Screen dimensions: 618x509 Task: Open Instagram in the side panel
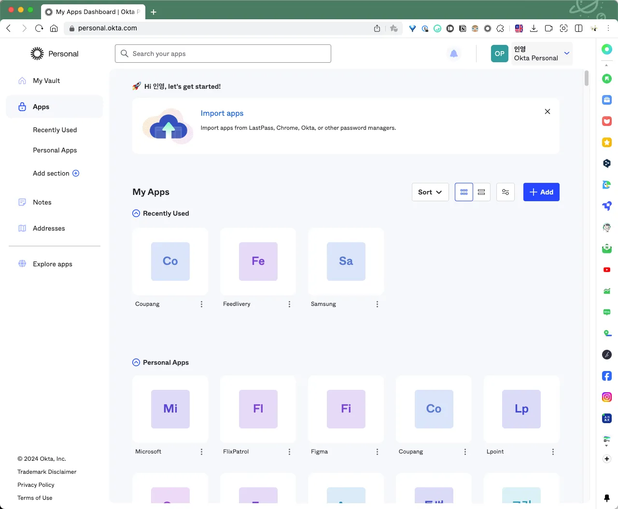coord(607,397)
